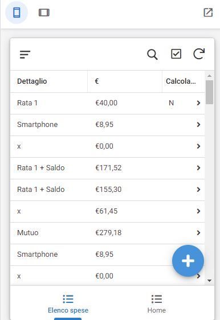The width and height of the screenshot is (220, 320).
Task: Switch to mobile phone preview
Action: tap(17, 13)
